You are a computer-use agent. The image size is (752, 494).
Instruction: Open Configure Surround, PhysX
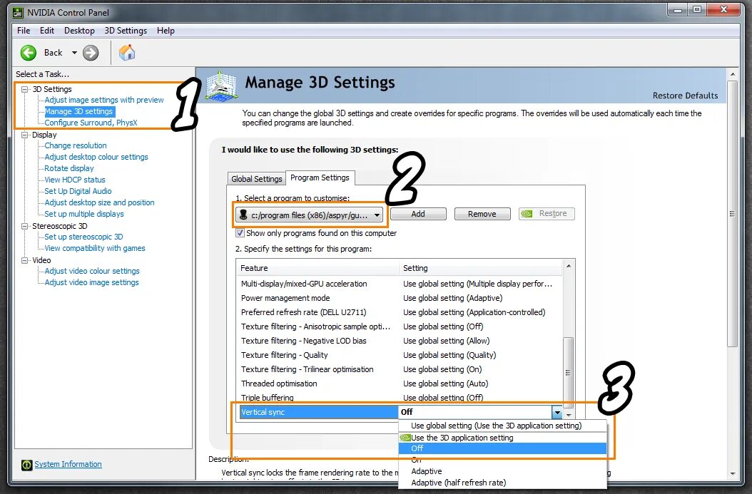[91, 123]
